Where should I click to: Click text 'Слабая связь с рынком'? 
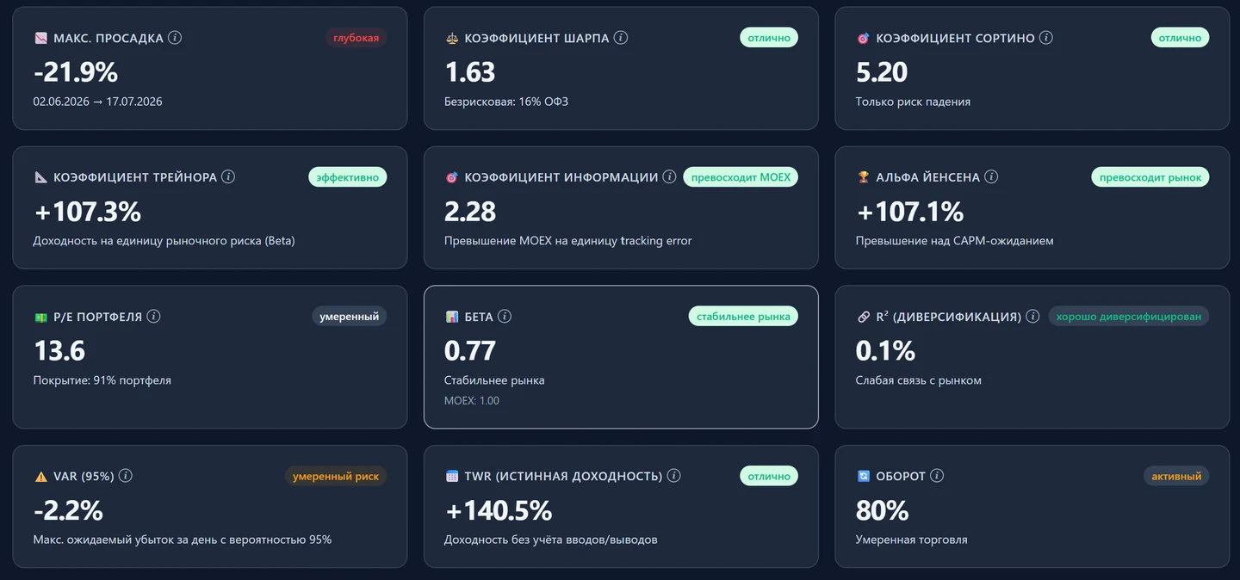[919, 380]
